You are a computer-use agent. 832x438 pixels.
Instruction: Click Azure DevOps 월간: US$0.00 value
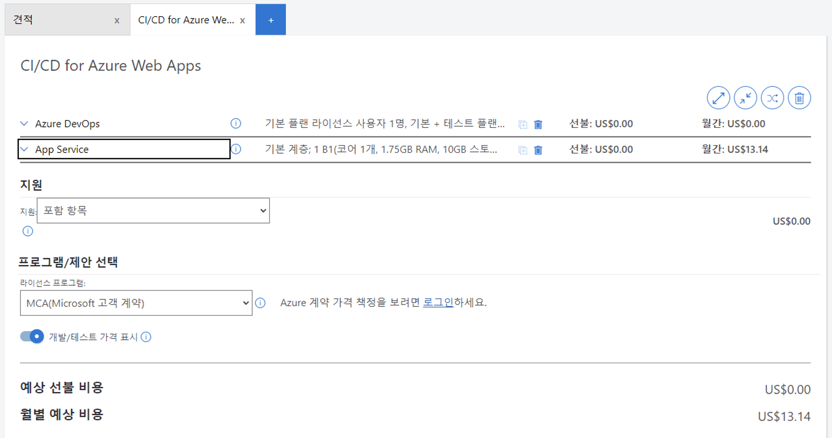(733, 123)
